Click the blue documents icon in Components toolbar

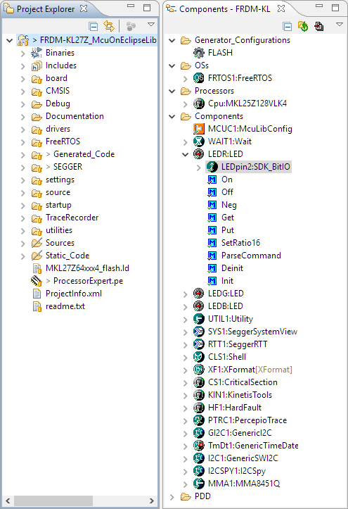click(319, 26)
